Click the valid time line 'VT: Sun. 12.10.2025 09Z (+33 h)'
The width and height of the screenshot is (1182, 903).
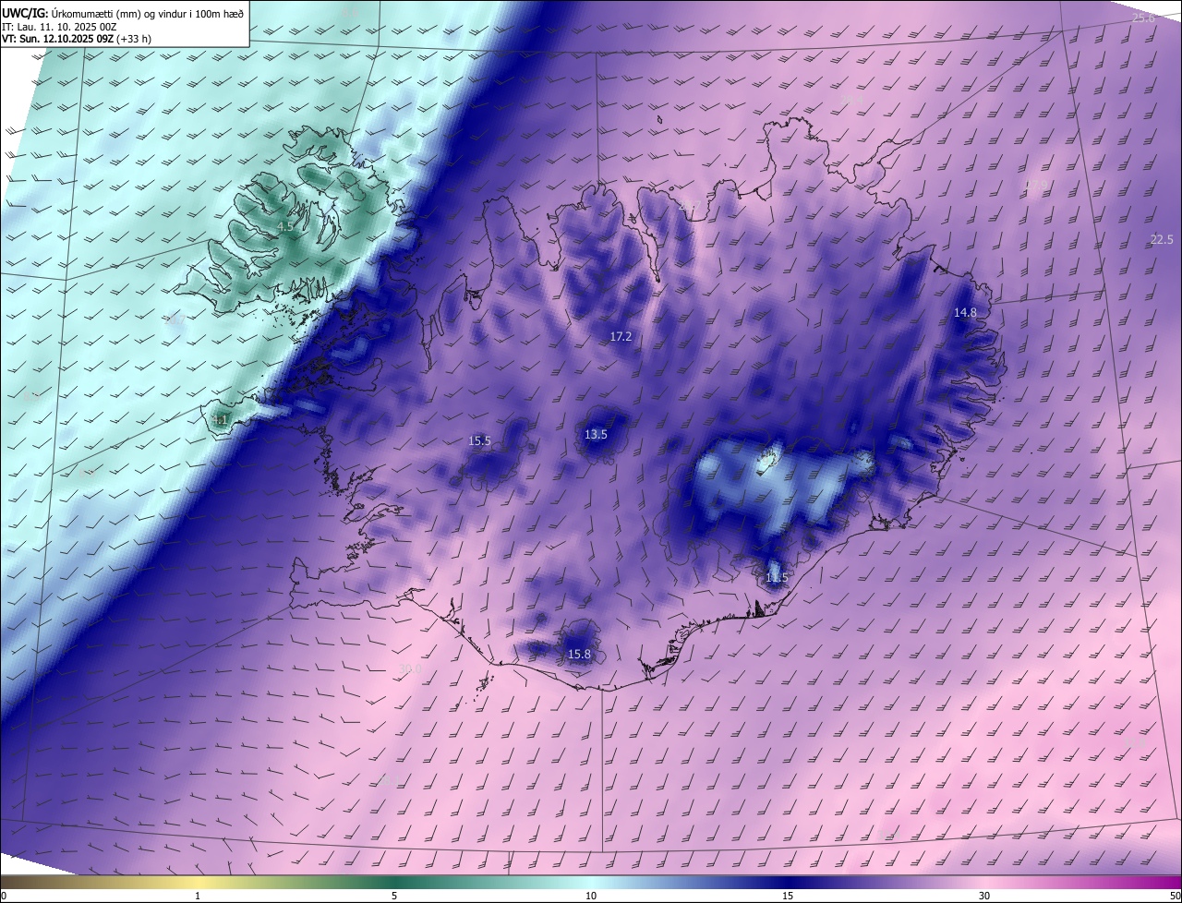point(77,39)
